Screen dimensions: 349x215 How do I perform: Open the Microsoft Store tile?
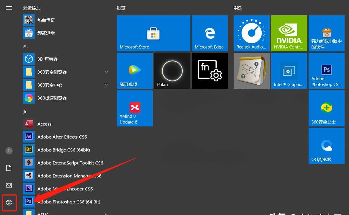153,33
